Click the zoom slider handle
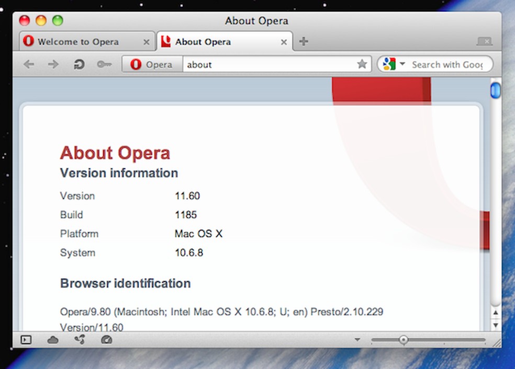This screenshot has height=369, width=515. coord(404,340)
